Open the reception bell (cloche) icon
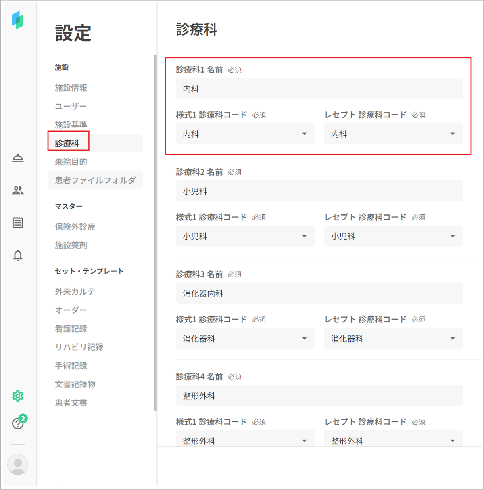Image resolution: width=484 pixels, height=490 pixels. [x=18, y=158]
